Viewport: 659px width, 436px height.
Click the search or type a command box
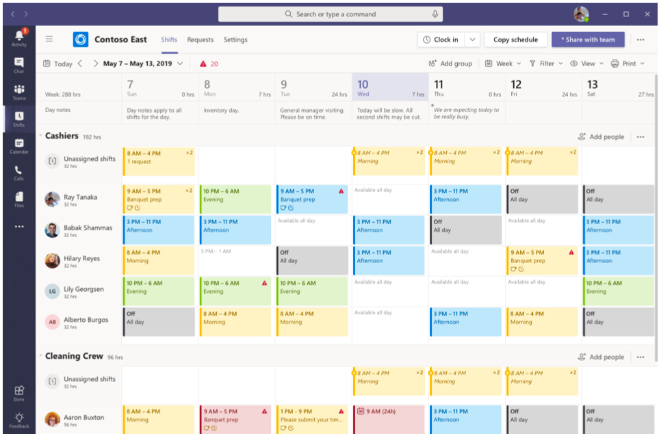click(x=331, y=14)
